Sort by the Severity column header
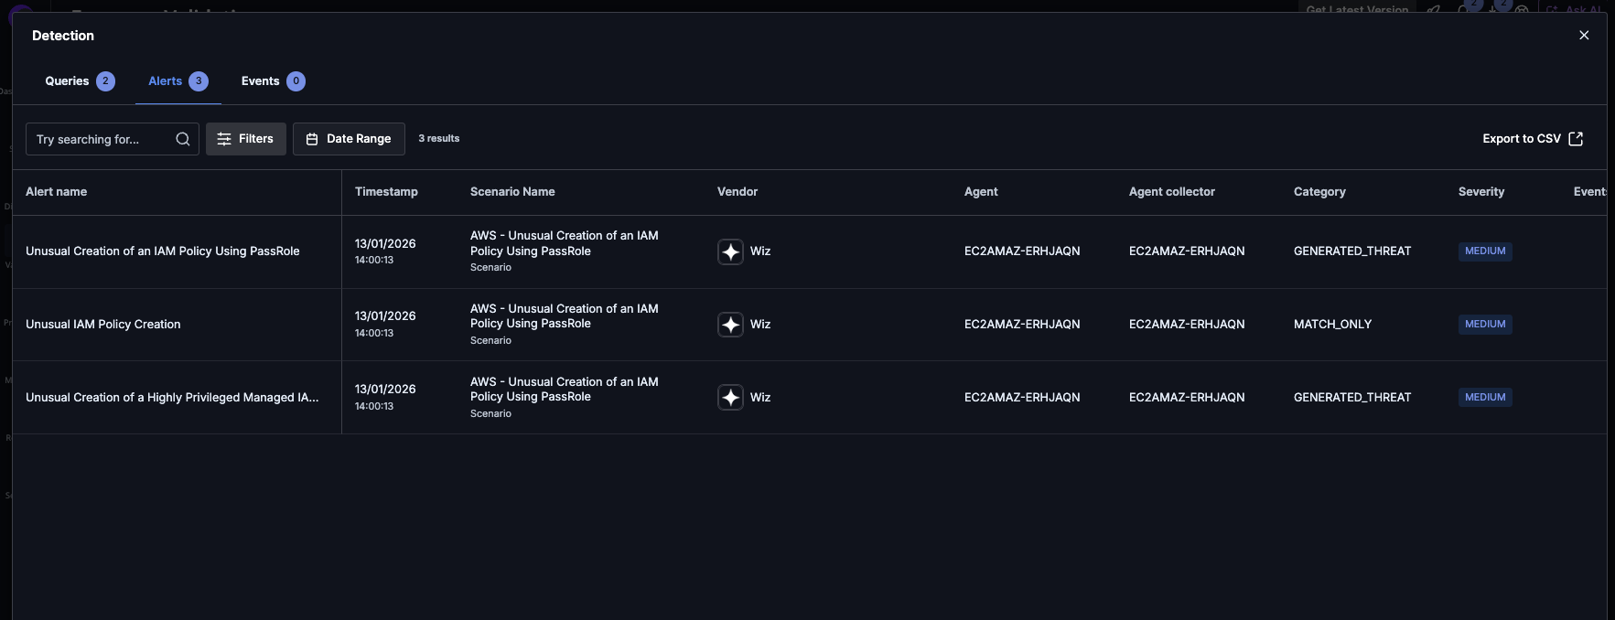Screen dimensions: 1615x620 pyautogui.click(x=1480, y=192)
